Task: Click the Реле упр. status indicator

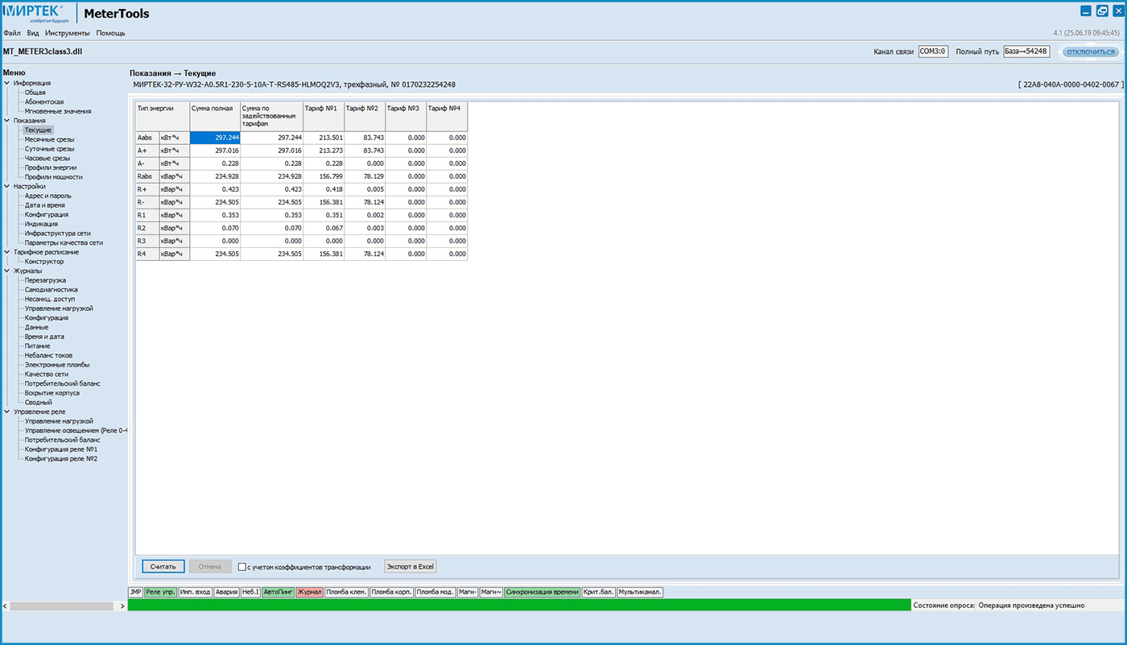Action: pos(160,592)
